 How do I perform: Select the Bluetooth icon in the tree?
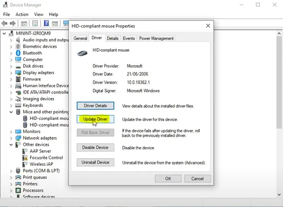18,53
